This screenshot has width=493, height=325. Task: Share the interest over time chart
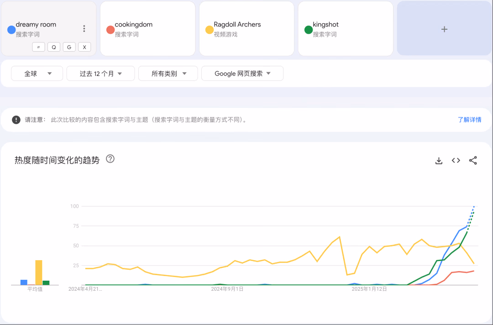[x=473, y=161]
